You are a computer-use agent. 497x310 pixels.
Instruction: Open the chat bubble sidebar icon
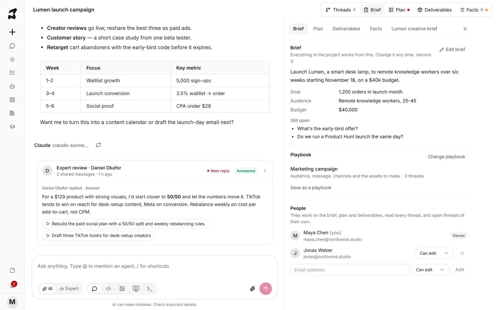[12, 46]
